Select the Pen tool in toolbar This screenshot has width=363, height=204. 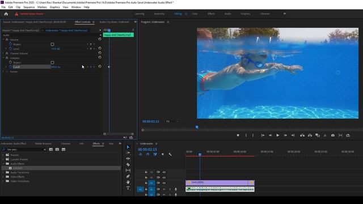(x=128, y=176)
